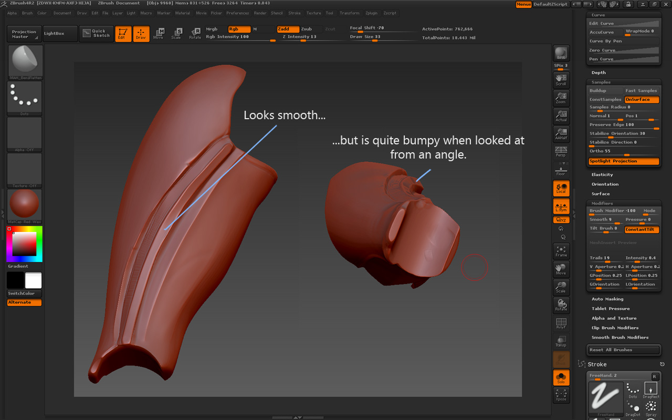This screenshot has height=420, width=672.
Task: Open the Brush menu
Action: (x=27, y=13)
